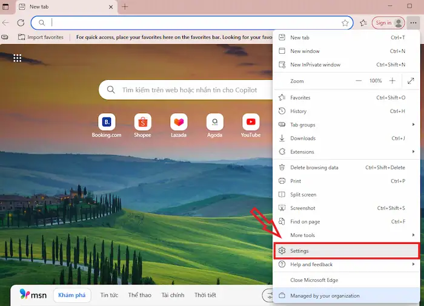424x306 pixels.
Task: Switch to the Thời tiết feed tab
Action: click(x=205, y=295)
